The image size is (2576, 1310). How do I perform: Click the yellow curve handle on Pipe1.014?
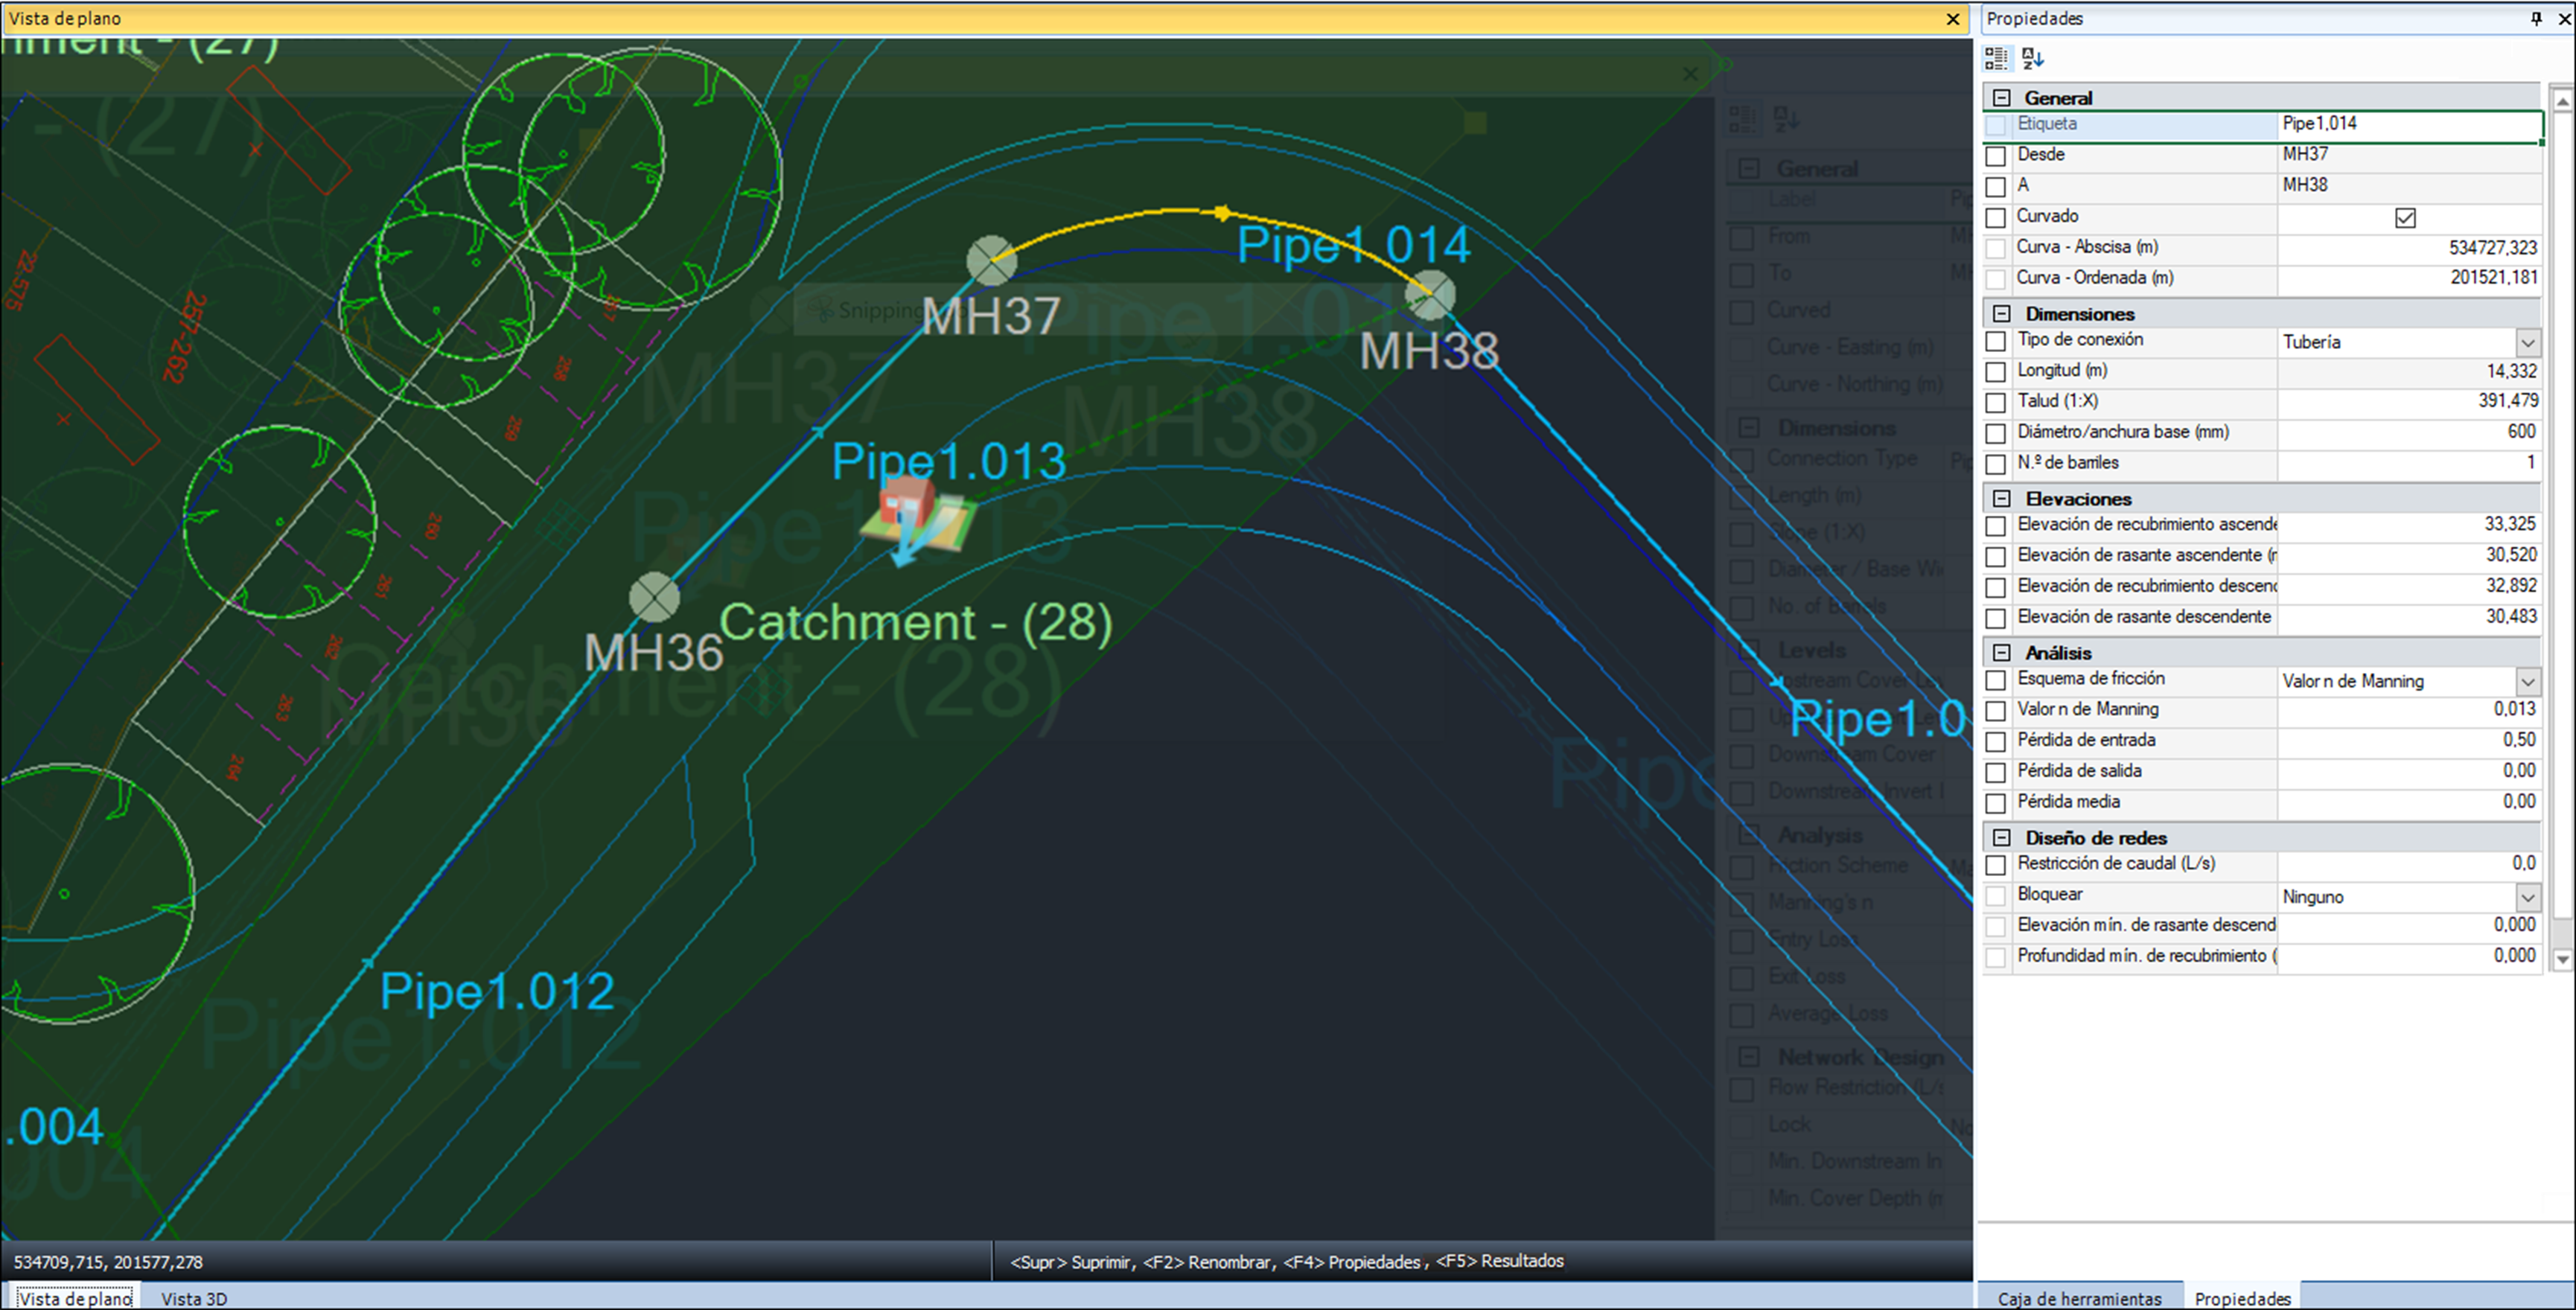pos(1222,212)
